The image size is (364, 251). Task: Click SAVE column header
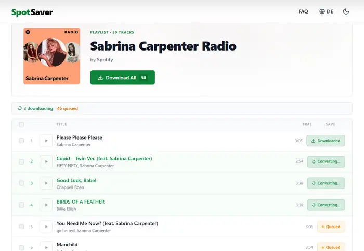pyautogui.click(x=330, y=124)
